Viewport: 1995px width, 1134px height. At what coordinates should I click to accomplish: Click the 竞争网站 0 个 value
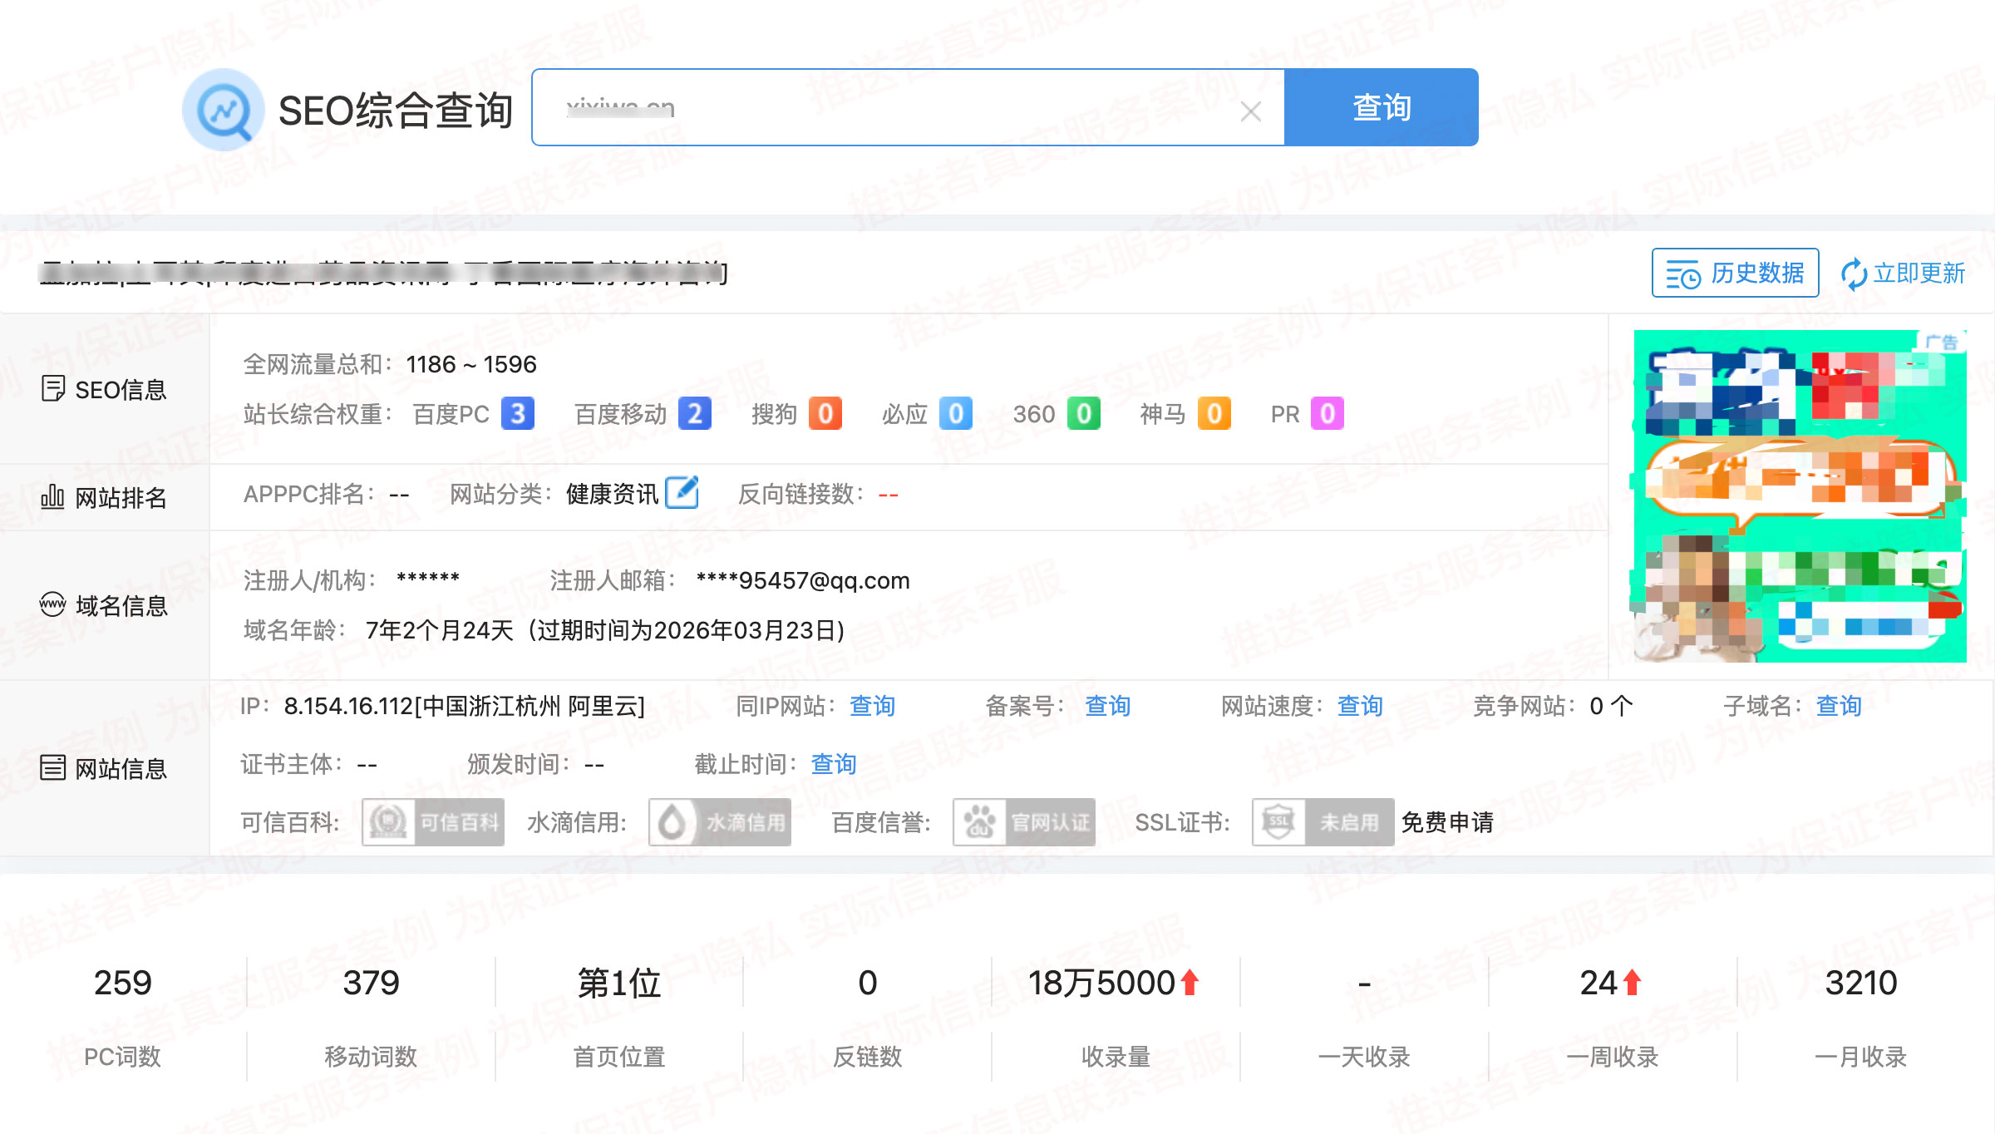coord(1611,706)
